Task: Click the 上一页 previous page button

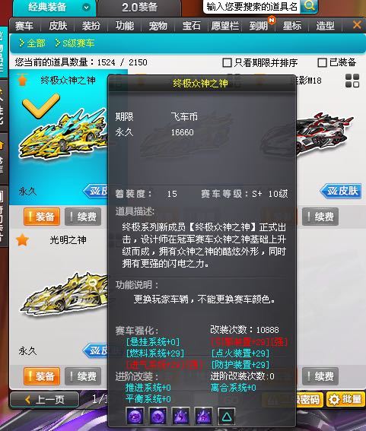Action: [x=45, y=399]
